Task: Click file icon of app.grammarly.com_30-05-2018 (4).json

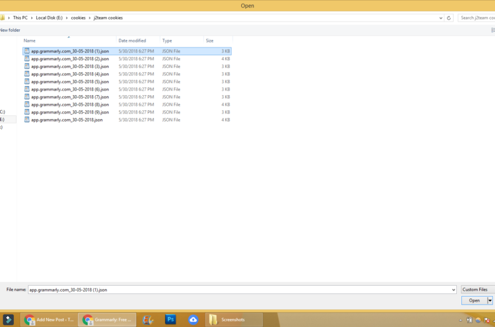Action: click(27, 74)
